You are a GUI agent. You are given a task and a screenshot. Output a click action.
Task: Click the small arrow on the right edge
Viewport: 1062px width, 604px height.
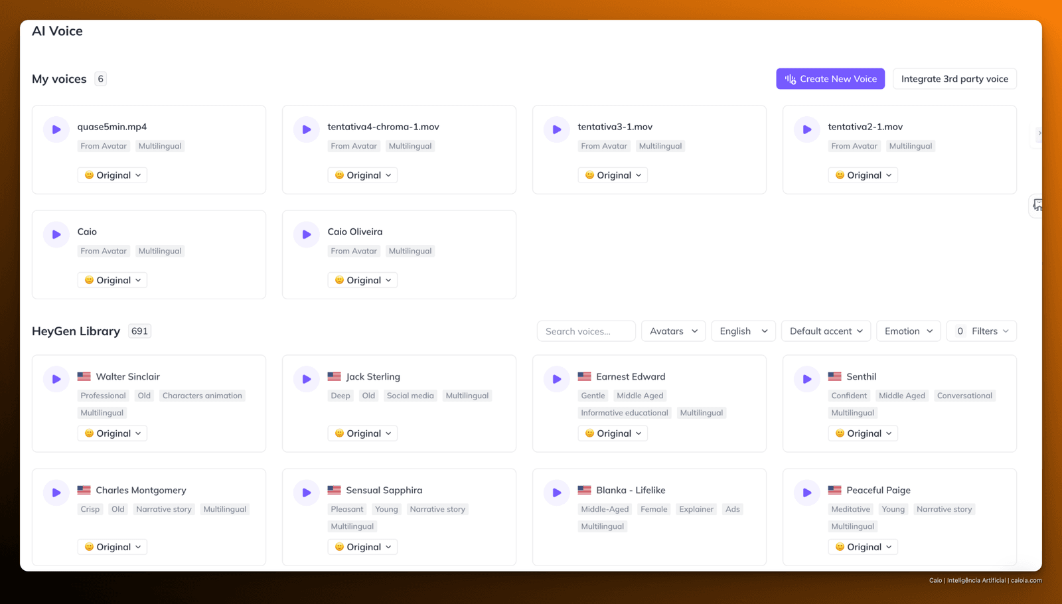[1039, 133]
